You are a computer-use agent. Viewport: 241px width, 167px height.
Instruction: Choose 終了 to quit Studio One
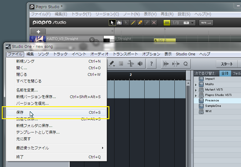(x=57, y=157)
